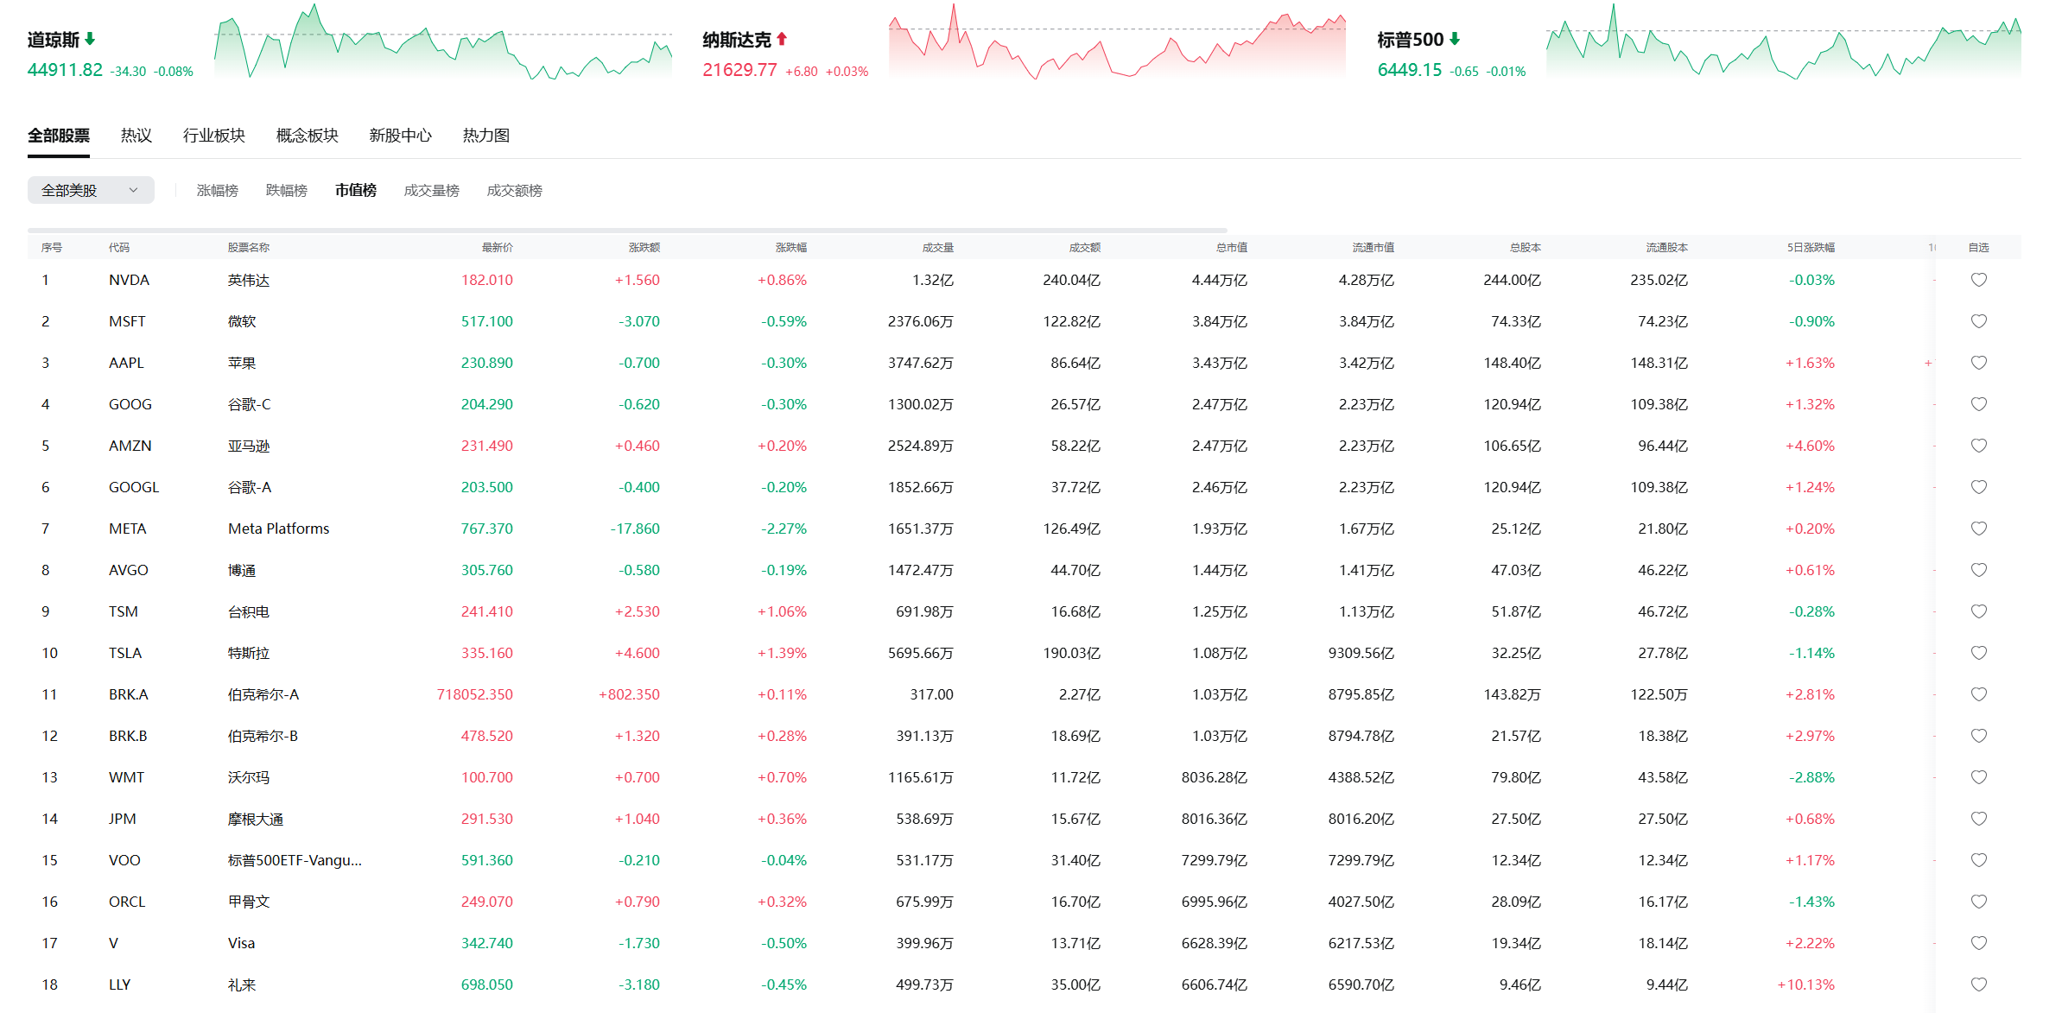
Task: Favorite TSLA via heart icon
Action: coord(1978,653)
